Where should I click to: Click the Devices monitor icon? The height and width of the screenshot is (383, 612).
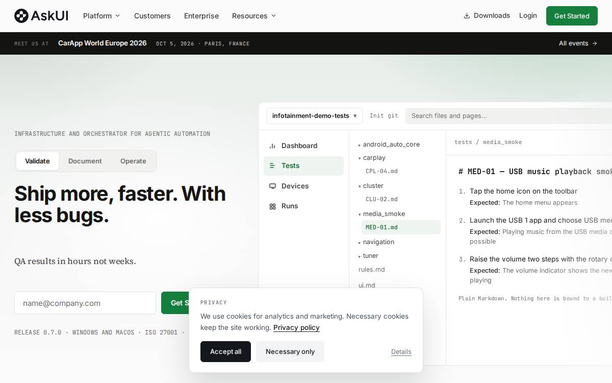(x=272, y=186)
